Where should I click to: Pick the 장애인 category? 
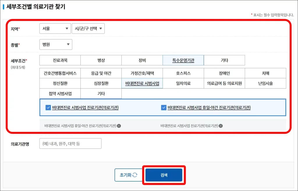[x=224, y=73]
